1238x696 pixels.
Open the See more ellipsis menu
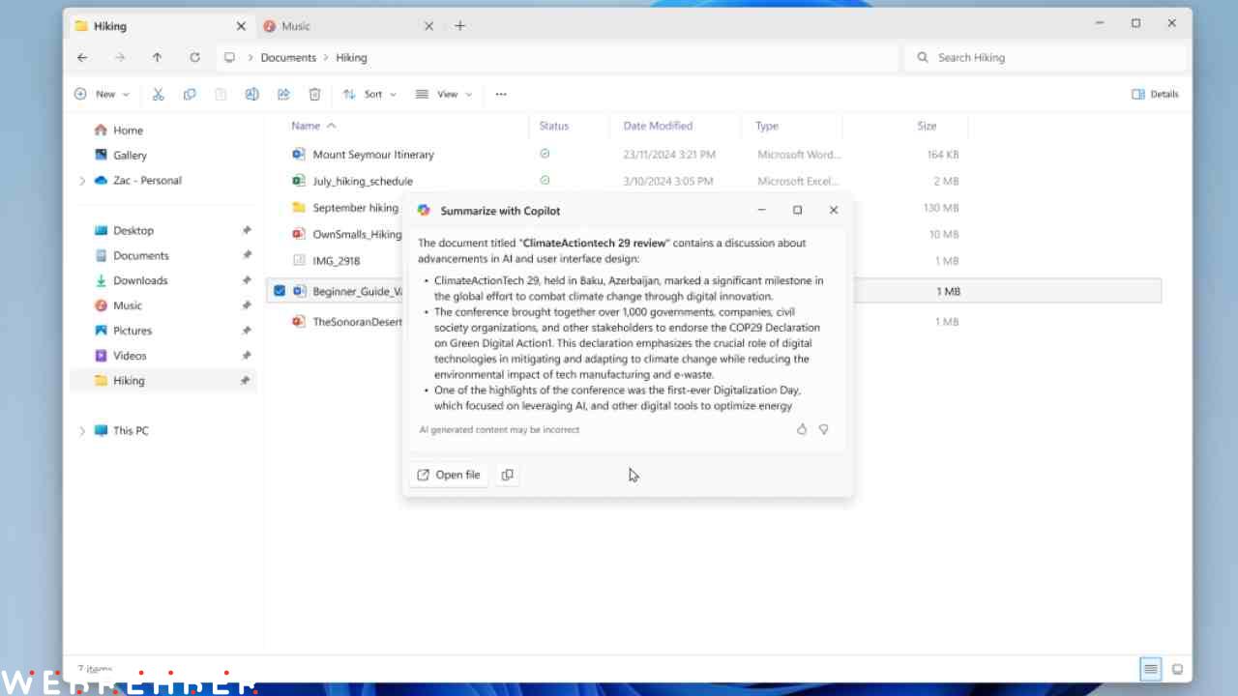(x=501, y=94)
